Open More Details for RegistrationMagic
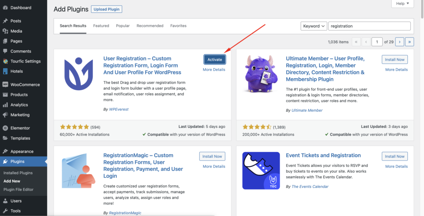Viewport: 424px width, 216px height. [214, 166]
